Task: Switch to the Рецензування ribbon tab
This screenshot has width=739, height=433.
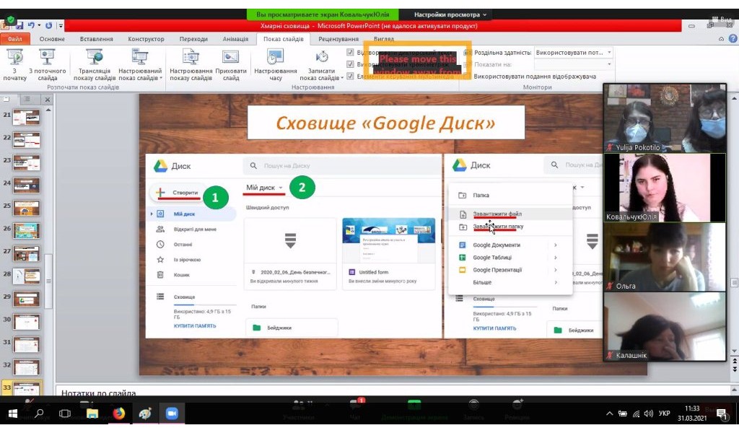Action: pos(338,39)
